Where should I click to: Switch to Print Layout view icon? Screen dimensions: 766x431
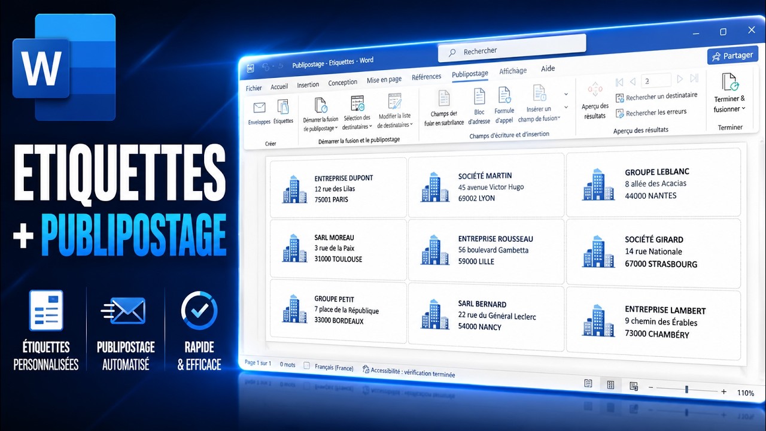[611, 385]
